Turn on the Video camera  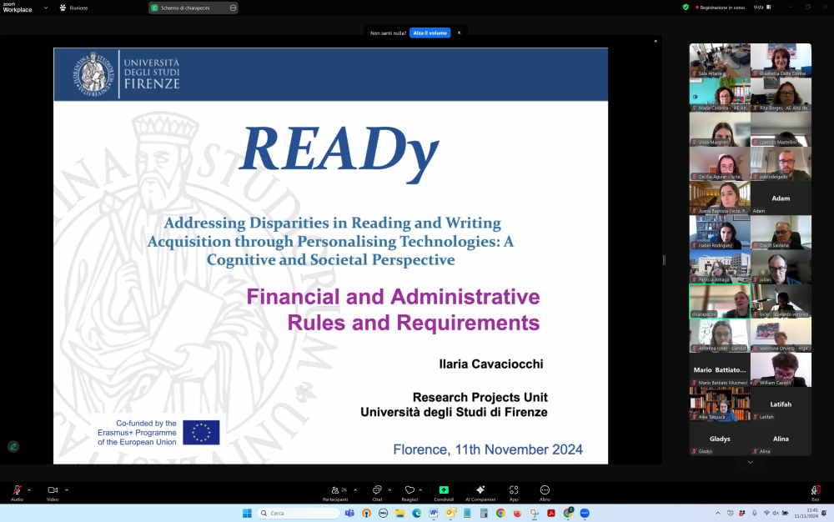(x=53, y=491)
